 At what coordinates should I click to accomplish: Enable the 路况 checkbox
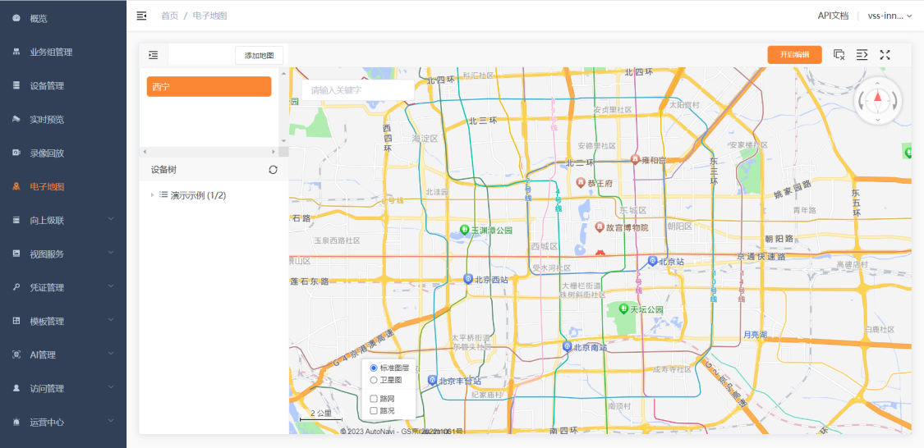tap(374, 410)
